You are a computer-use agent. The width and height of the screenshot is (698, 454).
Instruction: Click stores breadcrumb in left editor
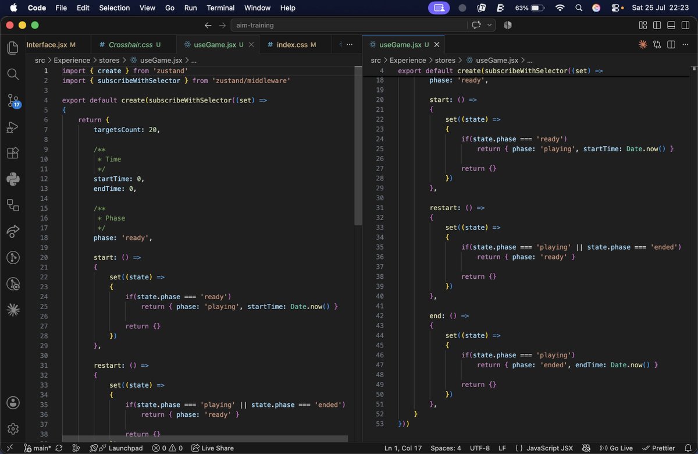[x=109, y=60]
